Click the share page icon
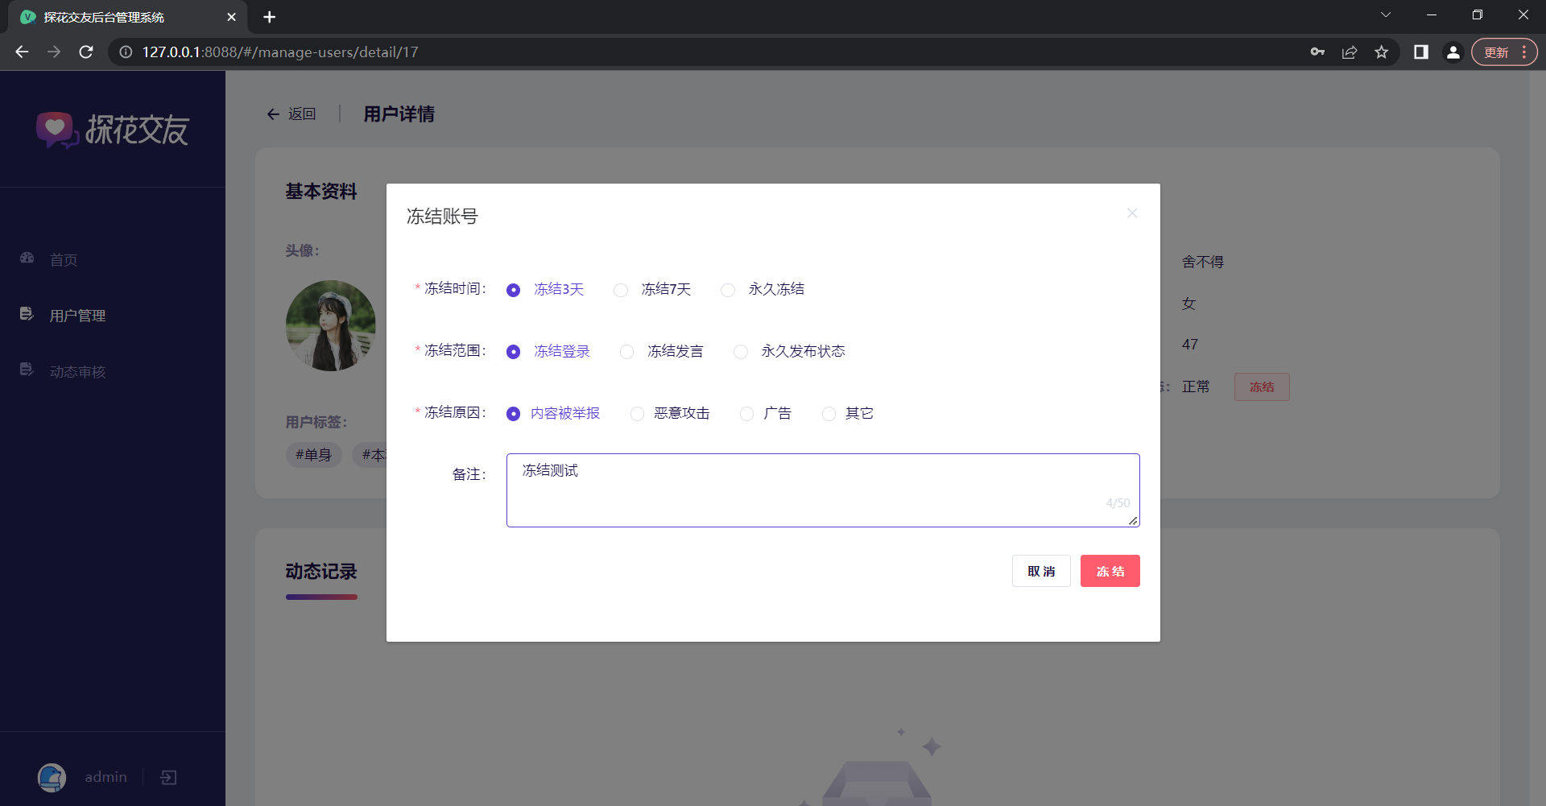 (1350, 52)
